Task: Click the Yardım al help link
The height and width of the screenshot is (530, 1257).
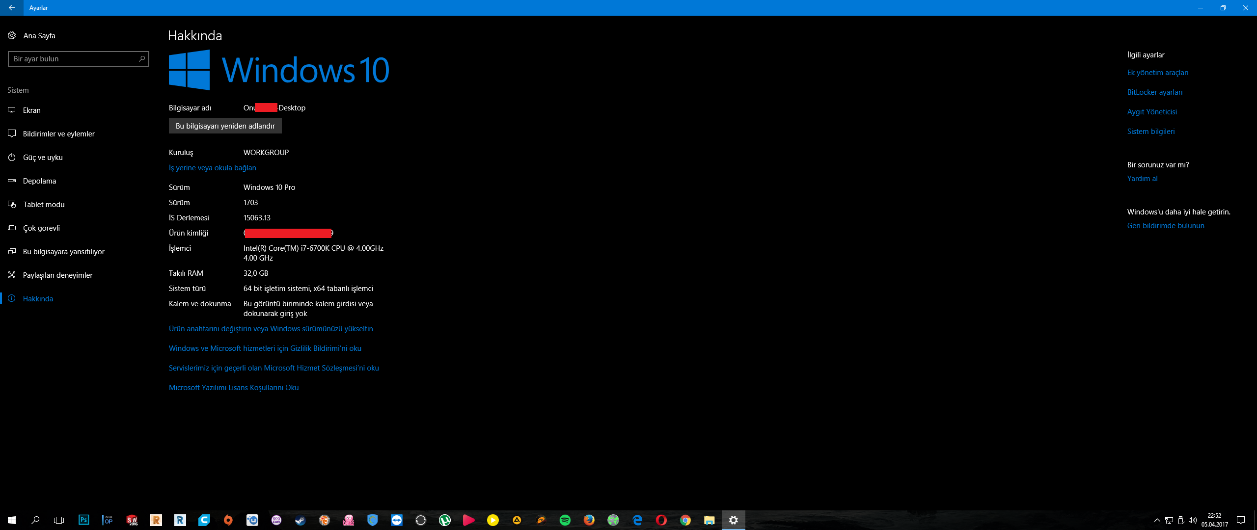Action: (1142, 179)
